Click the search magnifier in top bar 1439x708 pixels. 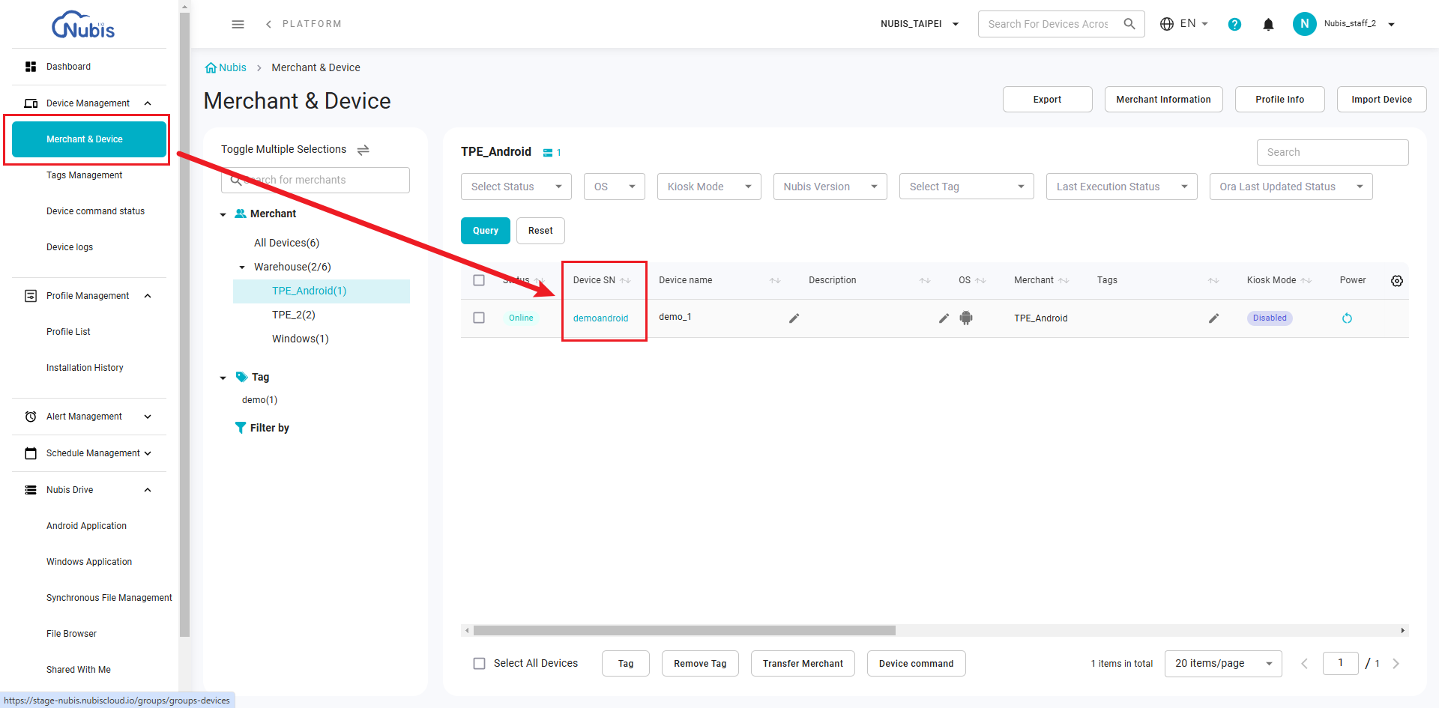1129,24
